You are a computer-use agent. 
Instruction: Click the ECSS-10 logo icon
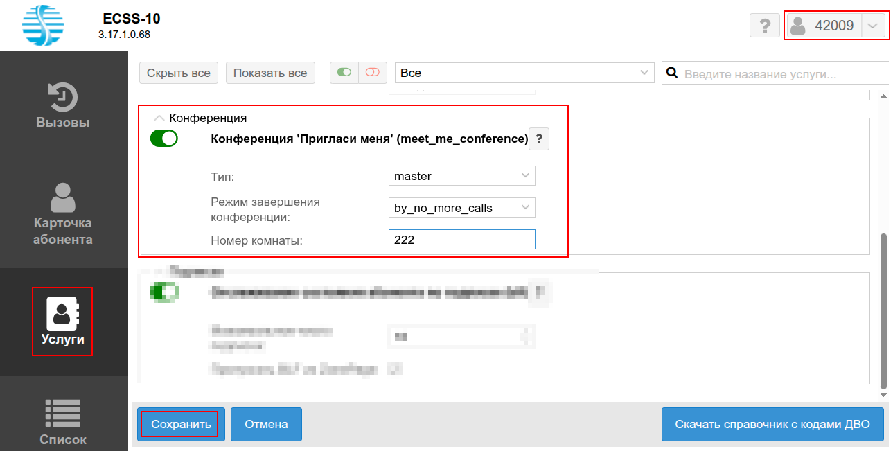[x=43, y=26]
